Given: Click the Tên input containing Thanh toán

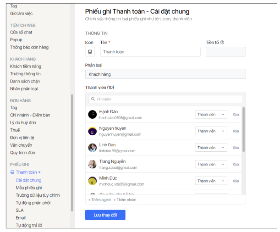Looking at the screenshot, I should point(150,52).
